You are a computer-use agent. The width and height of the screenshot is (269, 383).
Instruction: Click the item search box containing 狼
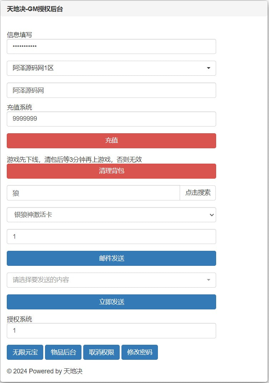tap(93, 193)
